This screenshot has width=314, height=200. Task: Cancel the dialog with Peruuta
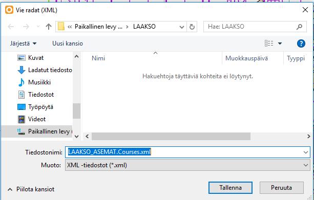point(281,188)
